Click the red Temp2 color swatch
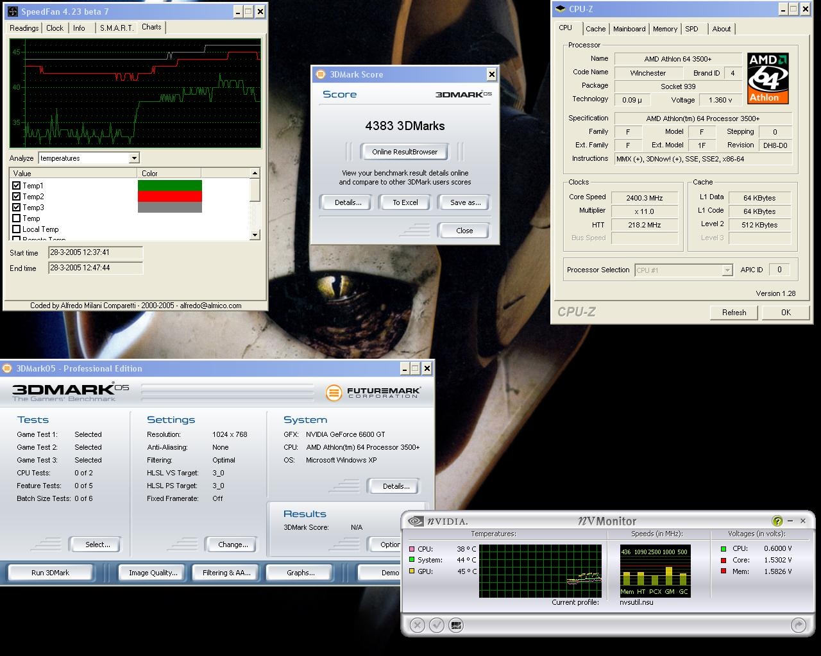Image resolution: width=821 pixels, height=656 pixels. click(x=169, y=197)
